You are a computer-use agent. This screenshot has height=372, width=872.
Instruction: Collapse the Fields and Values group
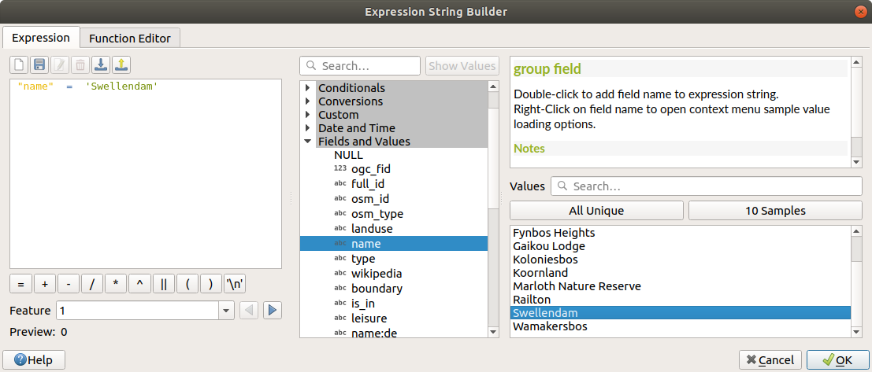point(308,142)
